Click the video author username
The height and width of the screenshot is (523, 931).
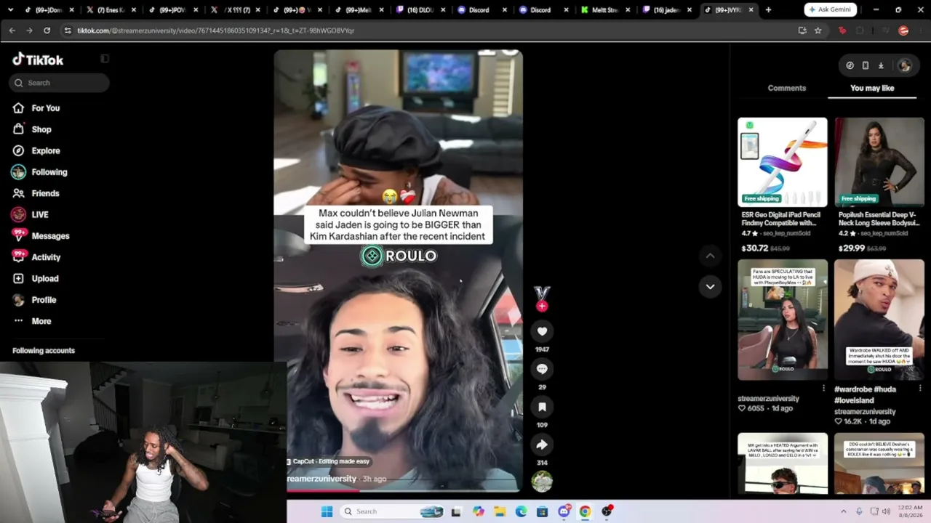point(321,479)
